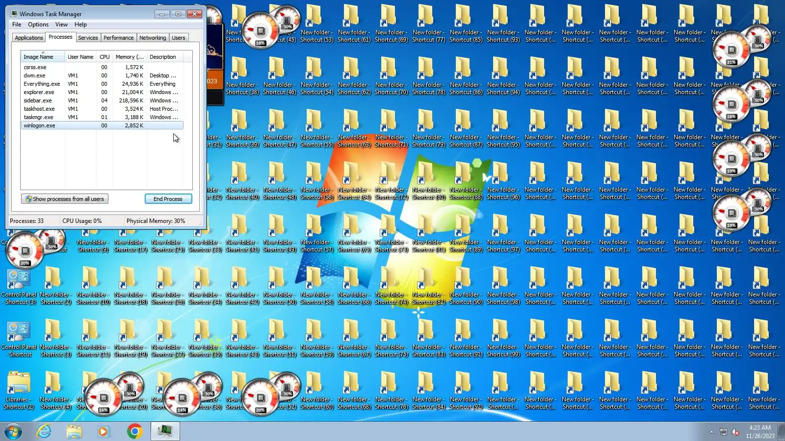Select the csrss.exe process row

[102, 67]
